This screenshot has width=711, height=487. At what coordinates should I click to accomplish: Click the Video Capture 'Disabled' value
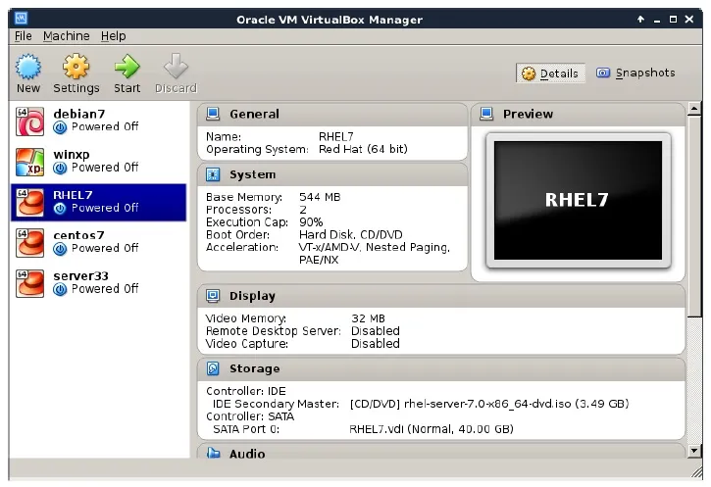point(376,344)
